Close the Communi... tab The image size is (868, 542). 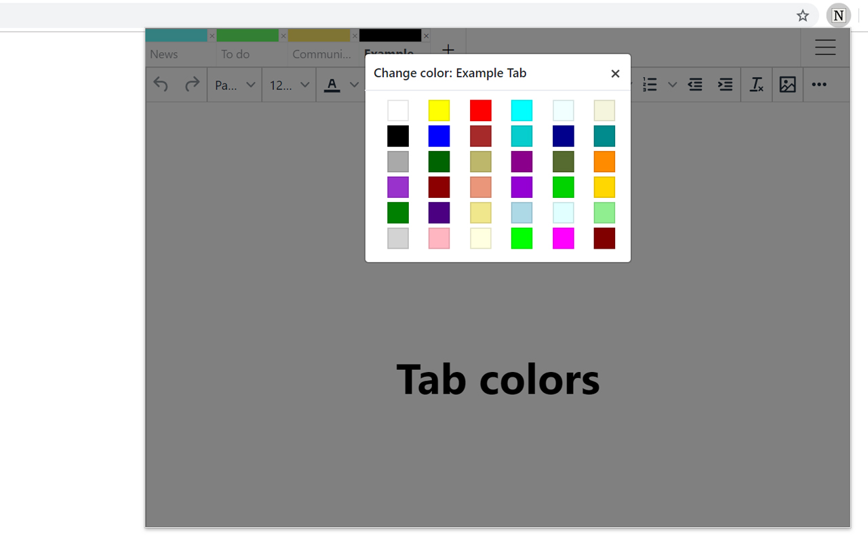tap(355, 36)
